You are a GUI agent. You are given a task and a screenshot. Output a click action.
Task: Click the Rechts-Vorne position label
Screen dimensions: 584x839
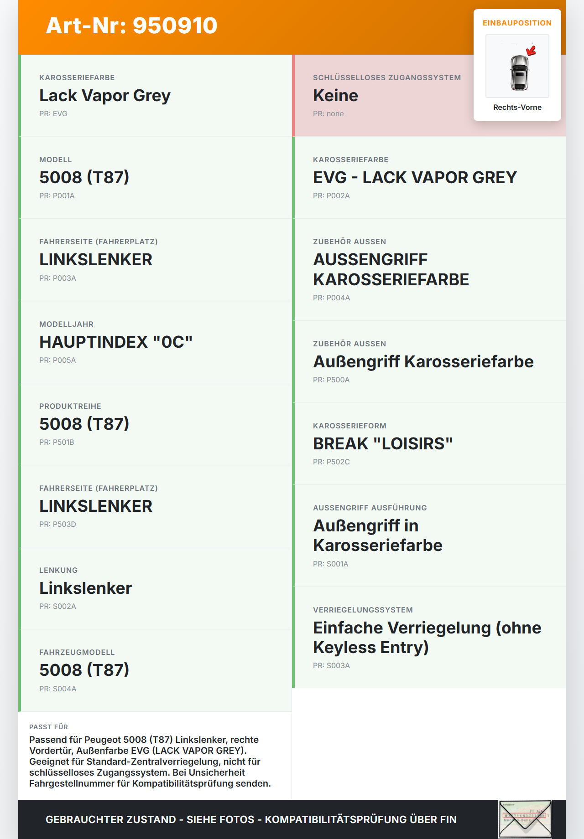click(517, 108)
